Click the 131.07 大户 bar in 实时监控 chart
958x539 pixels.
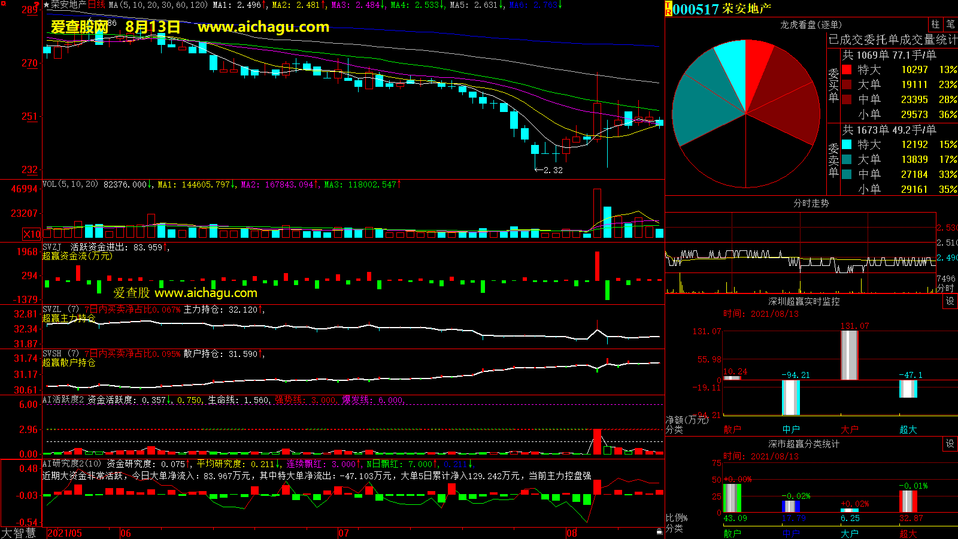point(849,355)
